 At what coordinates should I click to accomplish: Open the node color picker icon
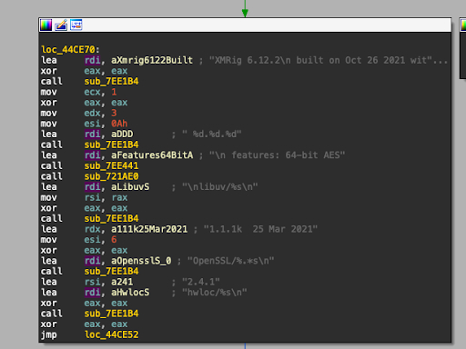[46, 25]
